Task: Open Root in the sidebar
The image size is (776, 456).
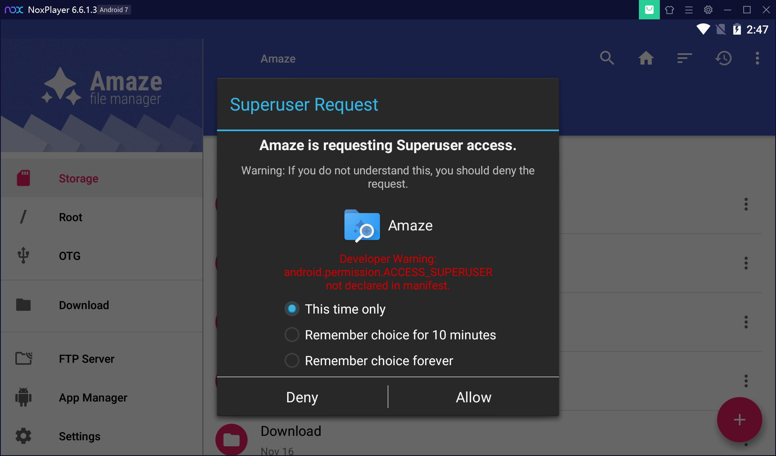Action: tap(102, 217)
